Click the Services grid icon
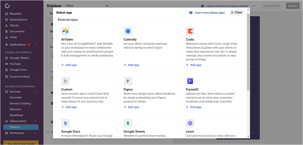The width and height of the screenshot is (303, 145). [7, 92]
